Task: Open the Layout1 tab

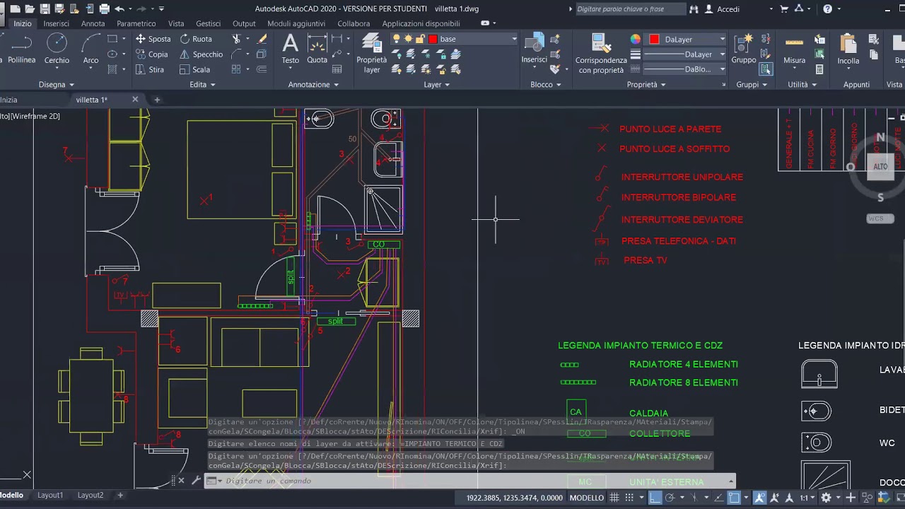Action: point(50,496)
